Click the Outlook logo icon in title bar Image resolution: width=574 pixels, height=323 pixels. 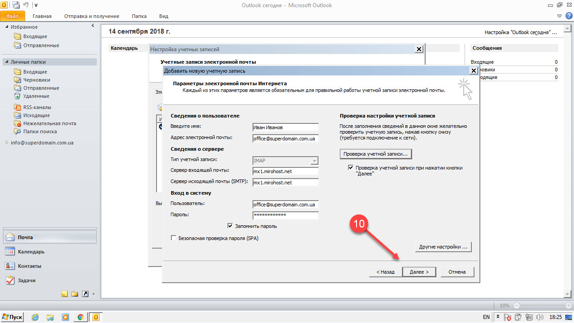pyautogui.click(x=4, y=5)
